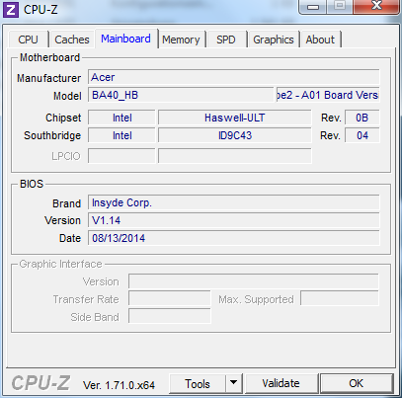The height and width of the screenshot is (398, 402).
Task: Switch to the Graphics tab
Action: click(x=274, y=40)
